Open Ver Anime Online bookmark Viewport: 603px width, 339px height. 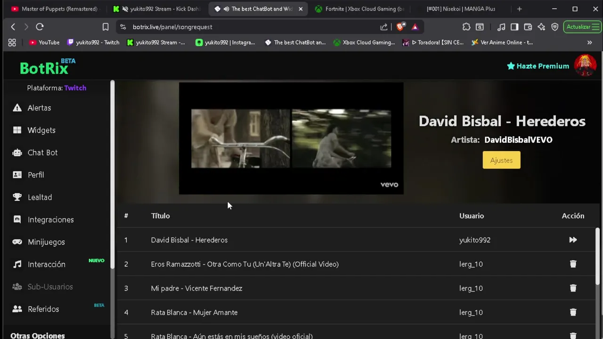pos(502,42)
